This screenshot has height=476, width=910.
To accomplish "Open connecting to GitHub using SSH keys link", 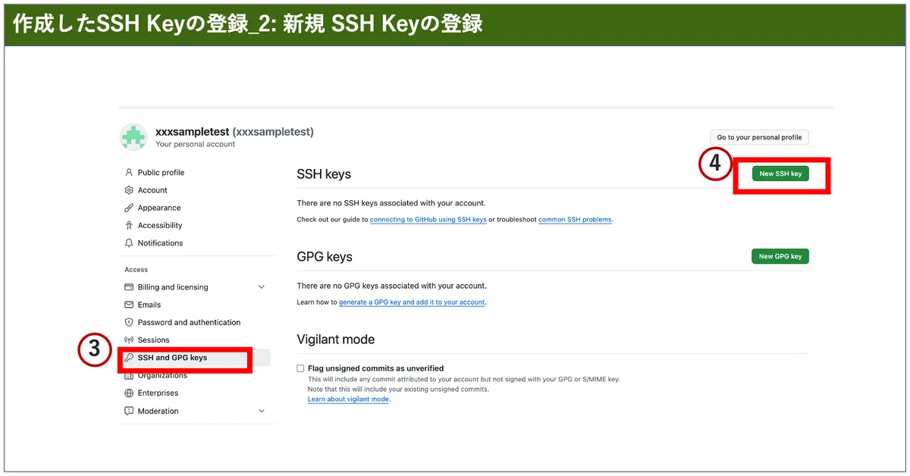I will (x=428, y=220).
